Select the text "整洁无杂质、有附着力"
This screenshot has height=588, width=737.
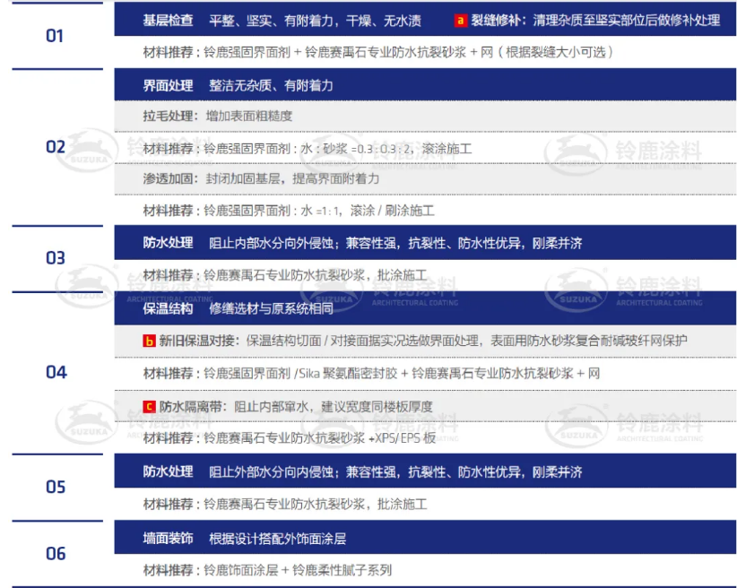coord(271,85)
